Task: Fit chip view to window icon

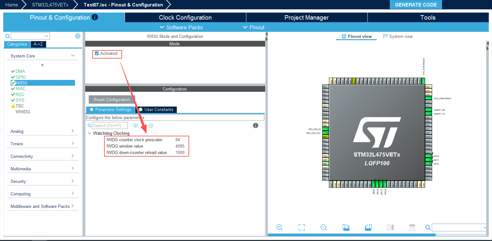Action: (302, 227)
